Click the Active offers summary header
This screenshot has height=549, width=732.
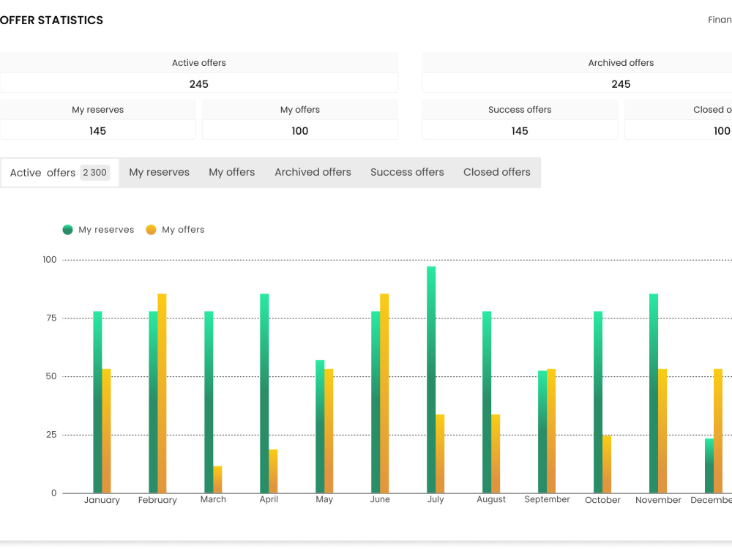click(199, 62)
